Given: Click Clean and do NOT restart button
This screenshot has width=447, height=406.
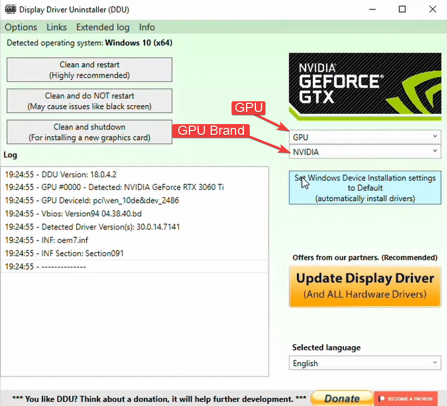Looking at the screenshot, I should [x=89, y=101].
